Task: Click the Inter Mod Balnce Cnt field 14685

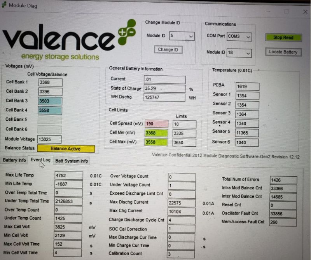Action: [x=283, y=197]
